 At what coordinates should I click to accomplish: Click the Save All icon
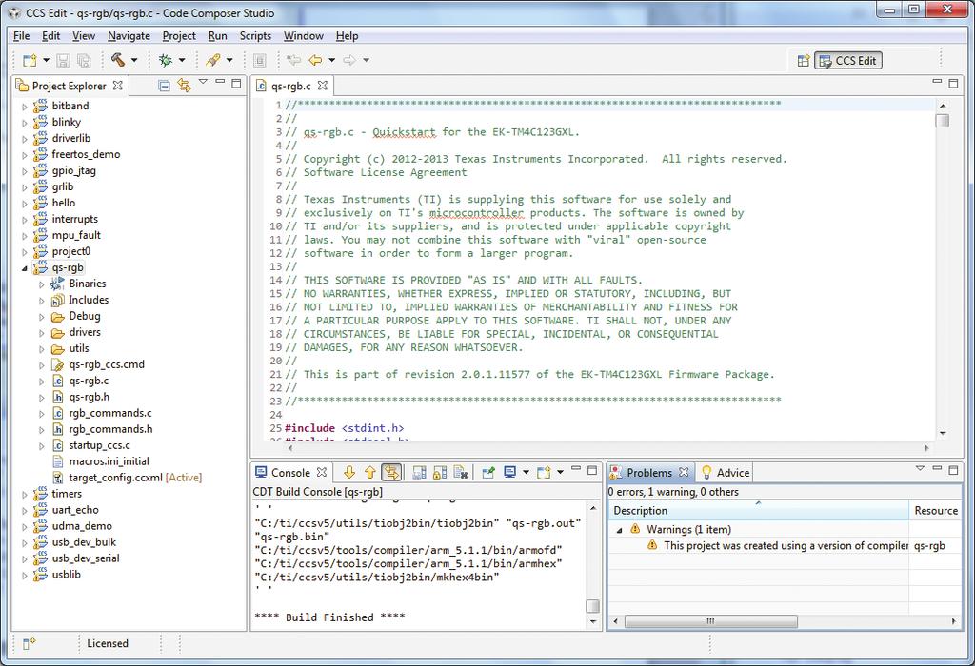pos(84,60)
